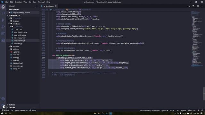
Task: Collapse the PYDRACULA_V10.2 project section
Action: tap(15, 15)
